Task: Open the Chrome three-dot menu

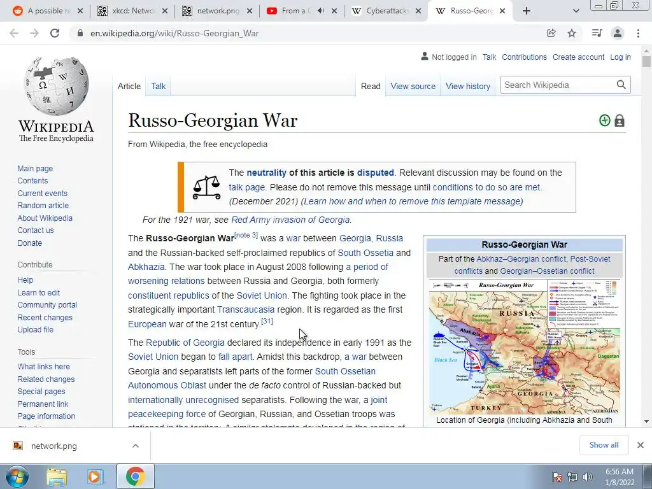Action: 638,33
